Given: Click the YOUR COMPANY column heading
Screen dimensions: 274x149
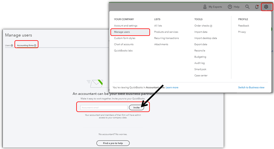Looking at the screenshot, I should click(x=124, y=19).
